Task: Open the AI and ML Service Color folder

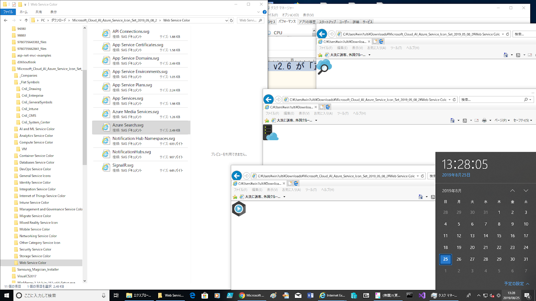Action: (37, 129)
